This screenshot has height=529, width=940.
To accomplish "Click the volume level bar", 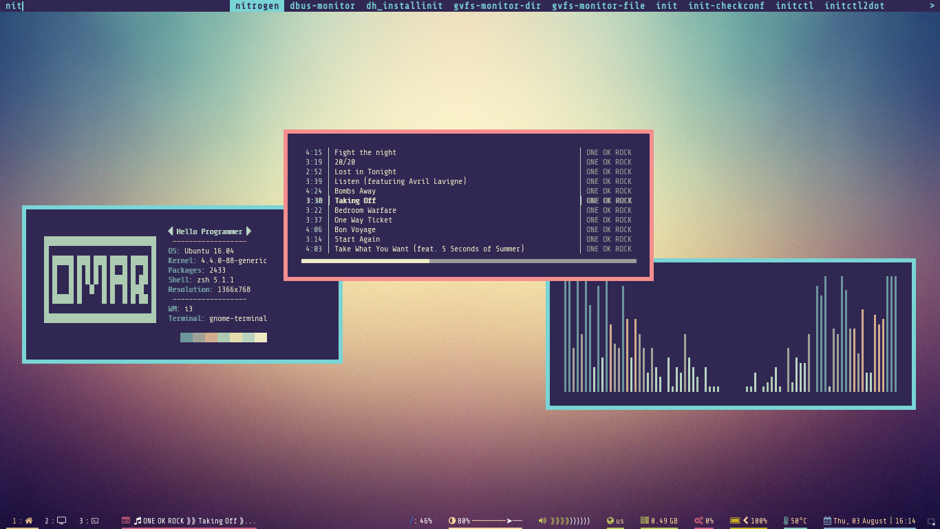I will coord(570,521).
